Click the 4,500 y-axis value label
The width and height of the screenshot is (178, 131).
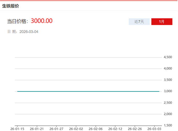point(168,57)
